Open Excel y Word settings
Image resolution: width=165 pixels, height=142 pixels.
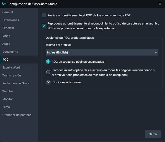click(x=19, y=67)
